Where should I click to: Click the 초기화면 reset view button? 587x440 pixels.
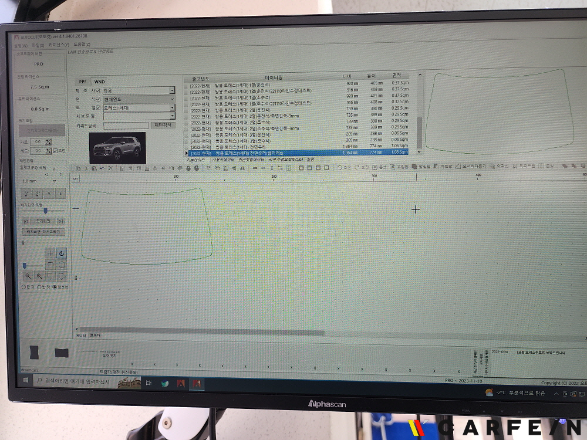43,221
